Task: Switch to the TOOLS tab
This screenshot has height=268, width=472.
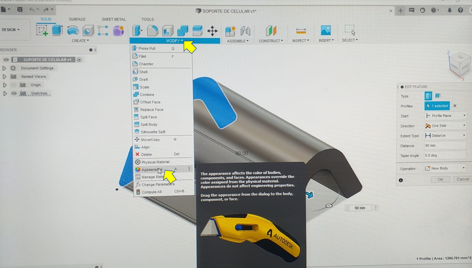Action: click(148, 19)
